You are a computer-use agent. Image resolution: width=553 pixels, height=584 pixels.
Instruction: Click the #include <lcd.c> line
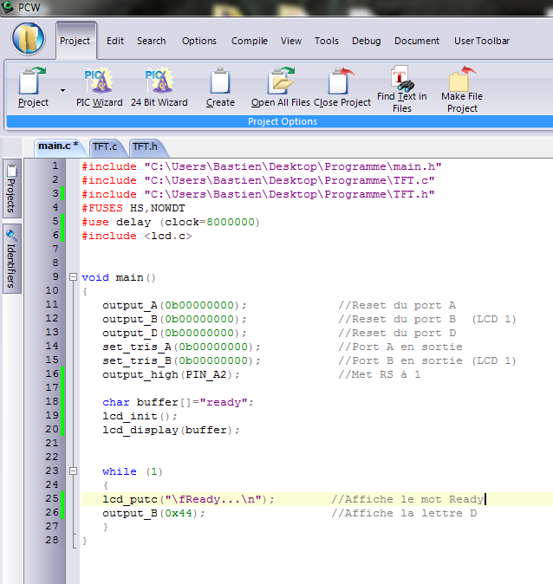pos(137,236)
